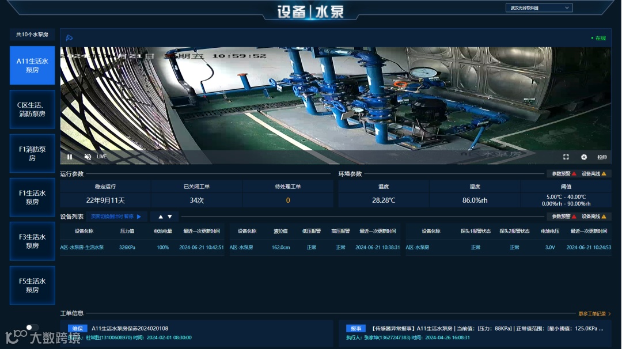Click temperature reading 28.28℃
622x349 pixels.
click(384, 200)
